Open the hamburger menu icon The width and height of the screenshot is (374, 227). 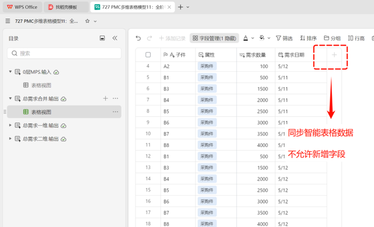coord(8,21)
